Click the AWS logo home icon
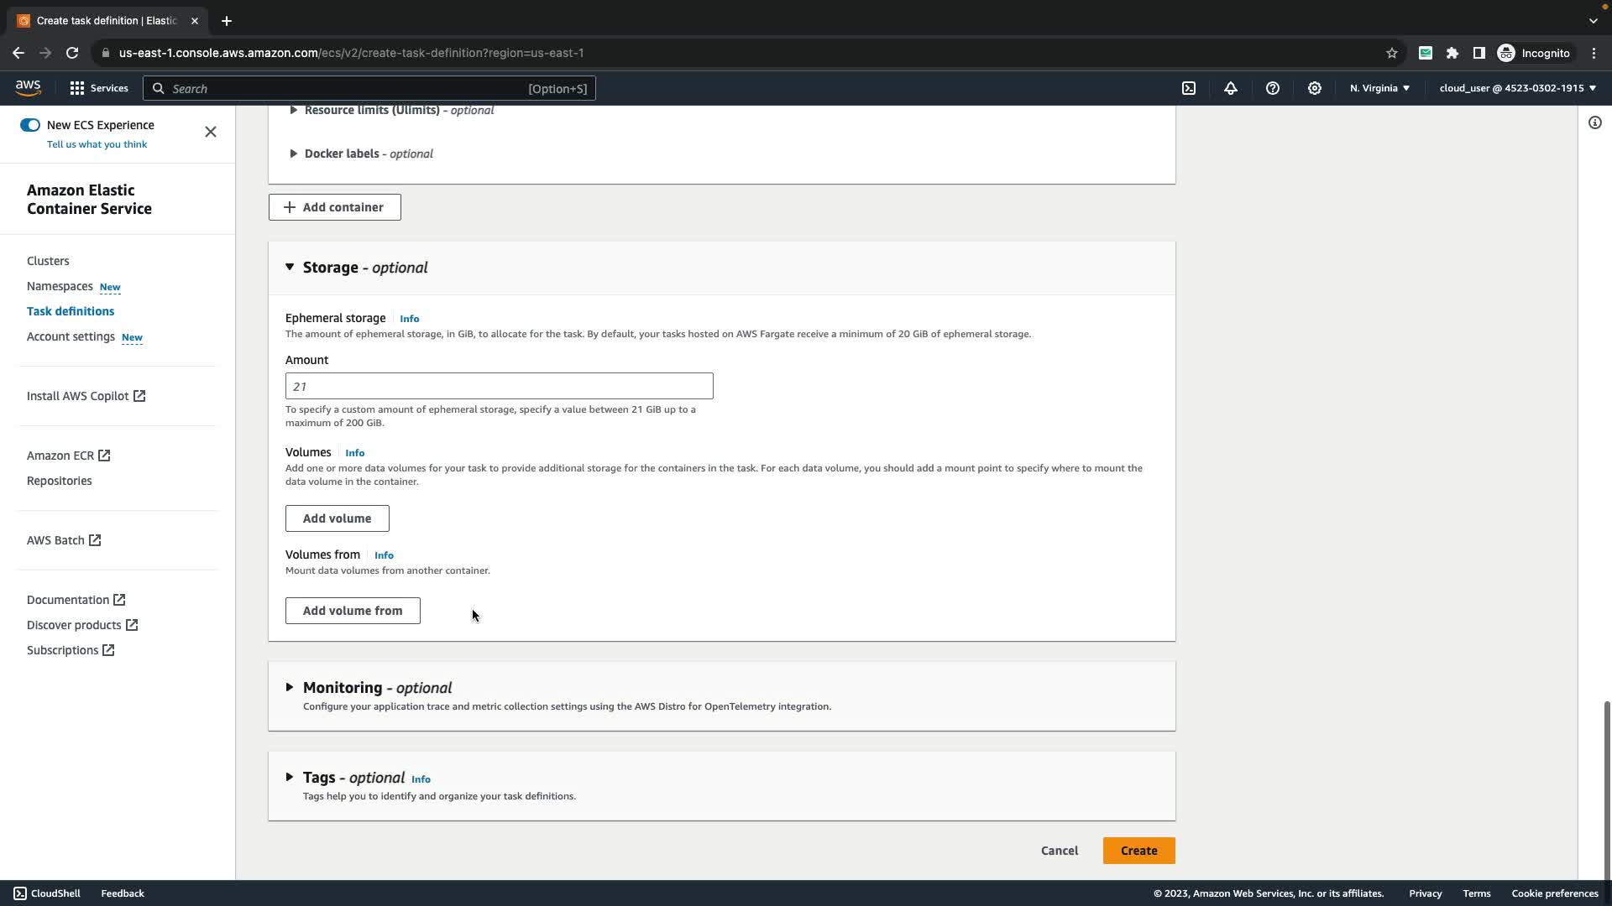The height and width of the screenshot is (906, 1612). click(x=28, y=88)
